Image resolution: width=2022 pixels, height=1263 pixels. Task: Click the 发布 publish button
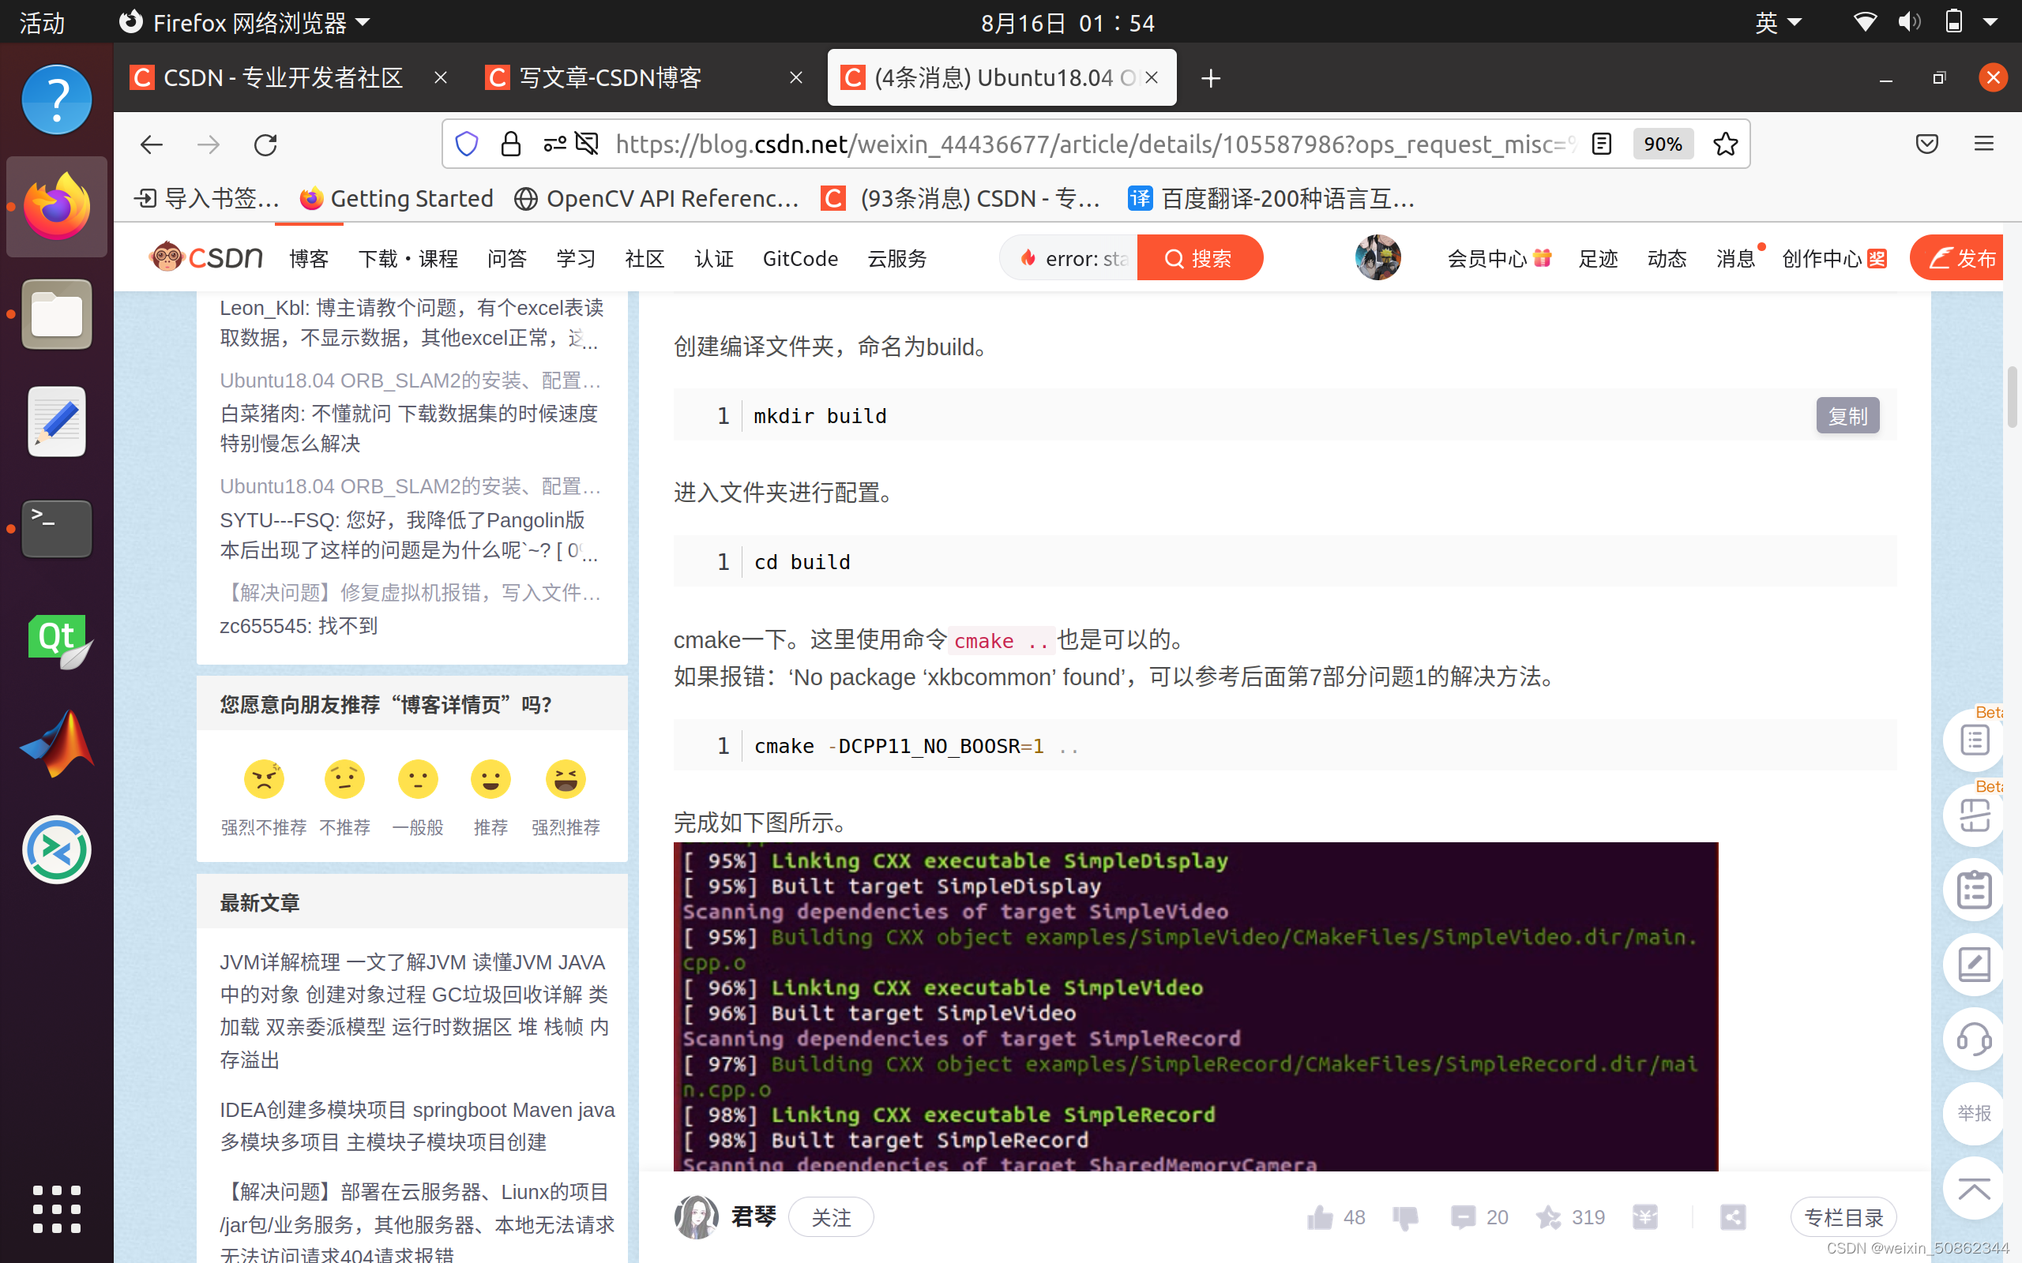(x=1956, y=258)
